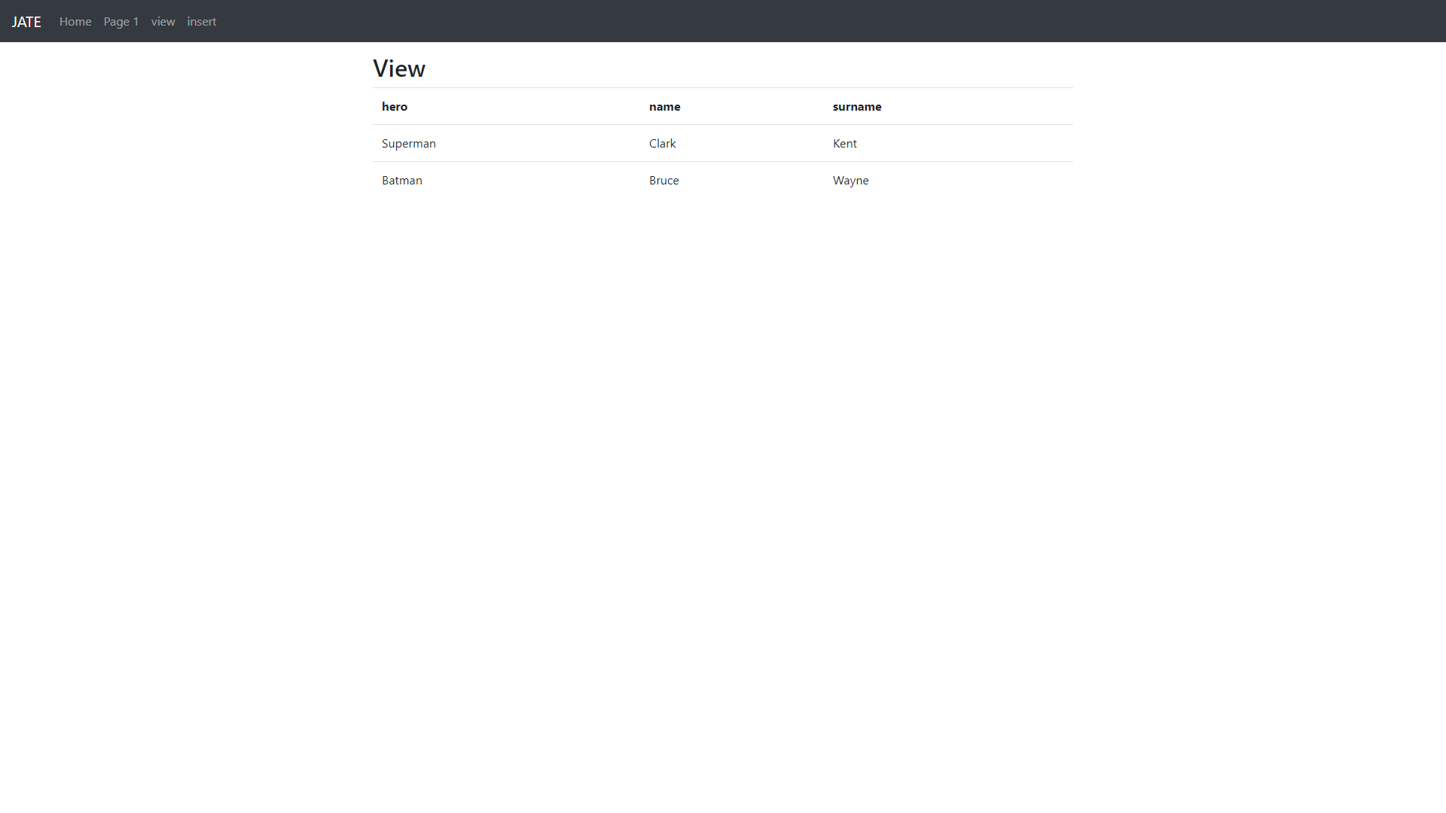Open the JATE brand link
The image size is (1446, 813).
coord(26,22)
